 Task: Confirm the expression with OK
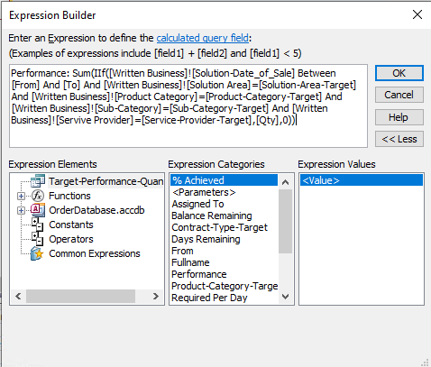[399, 73]
